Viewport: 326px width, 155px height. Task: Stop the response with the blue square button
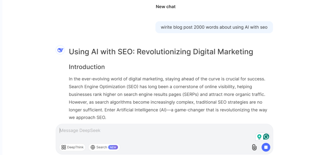266,147
